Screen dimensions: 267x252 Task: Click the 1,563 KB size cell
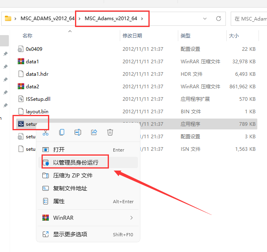[x=245, y=149]
